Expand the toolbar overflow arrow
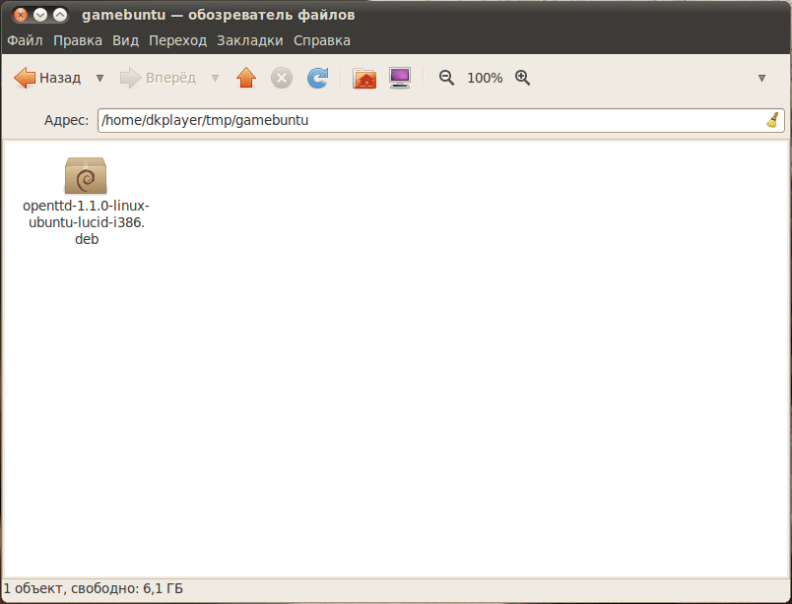The image size is (792, 604). coord(761,79)
